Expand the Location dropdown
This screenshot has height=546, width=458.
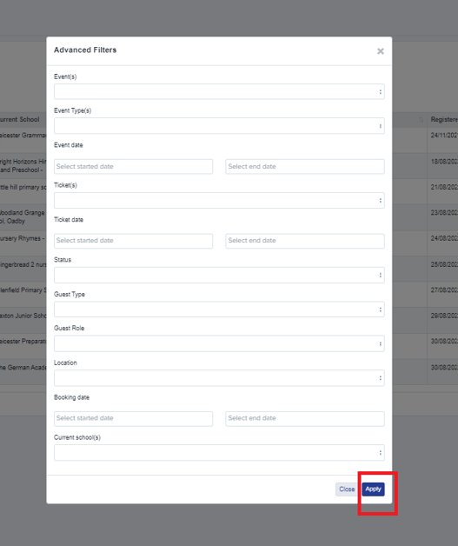pyautogui.click(x=219, y=378)
